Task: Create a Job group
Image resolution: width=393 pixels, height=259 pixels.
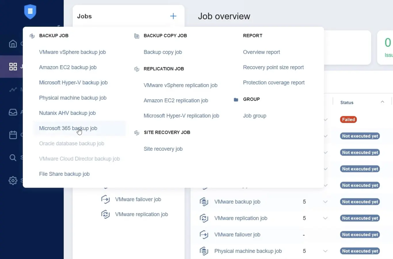Action: point(255,116)
